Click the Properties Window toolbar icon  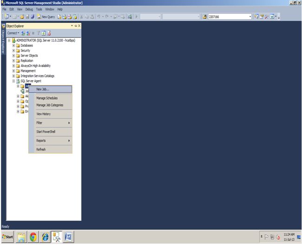pos(262,17)
